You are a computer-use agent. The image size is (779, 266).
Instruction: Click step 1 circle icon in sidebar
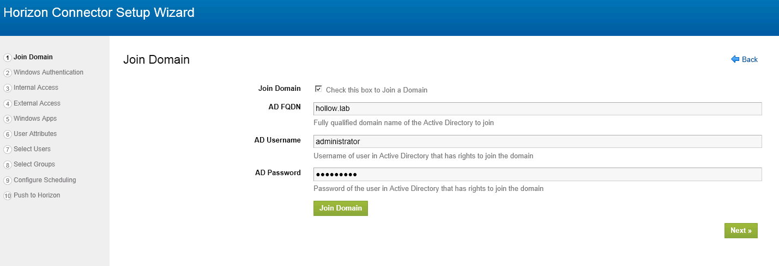pyautogui.click(x=8, y=58)
